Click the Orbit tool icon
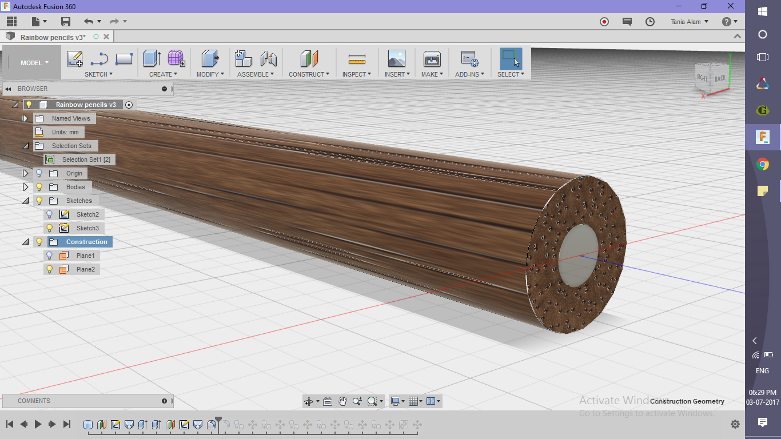The width and height of the screenshot is (781, 439). pyautogui.click(x=309, y=401)
